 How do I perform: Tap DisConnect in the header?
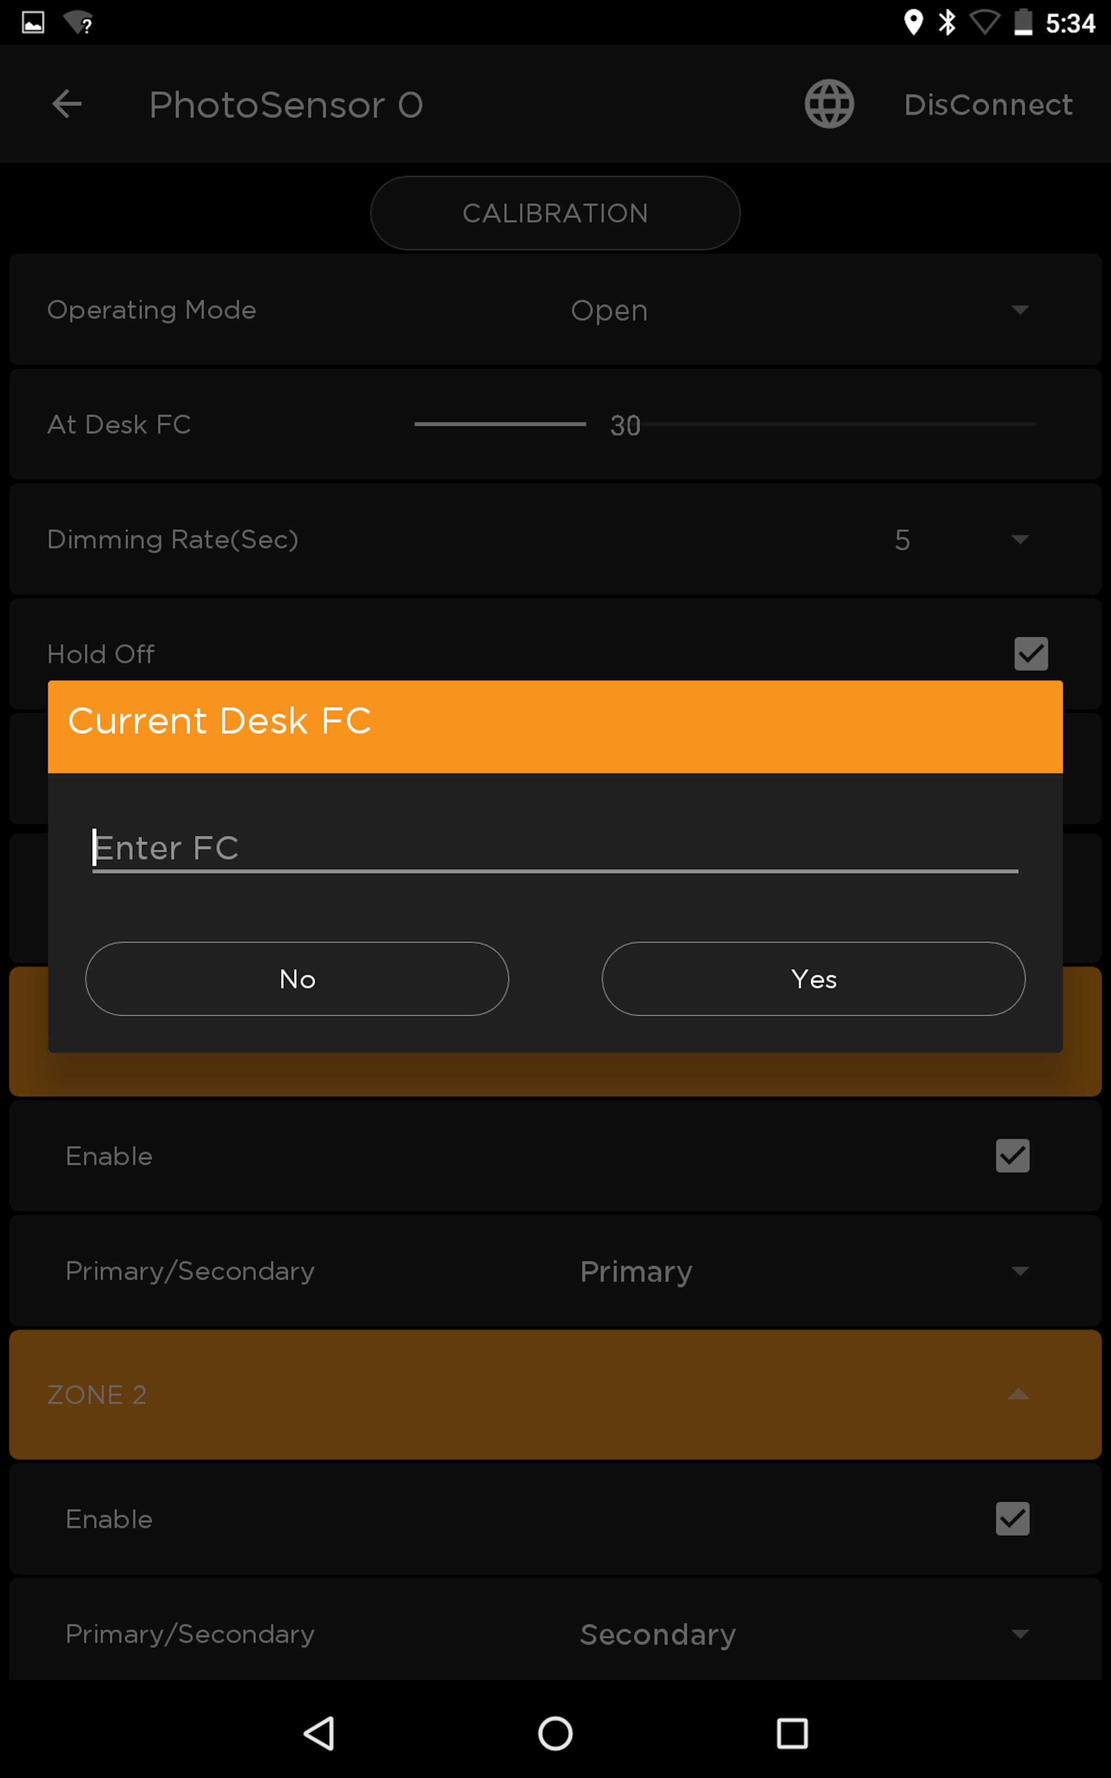(987, 104)
